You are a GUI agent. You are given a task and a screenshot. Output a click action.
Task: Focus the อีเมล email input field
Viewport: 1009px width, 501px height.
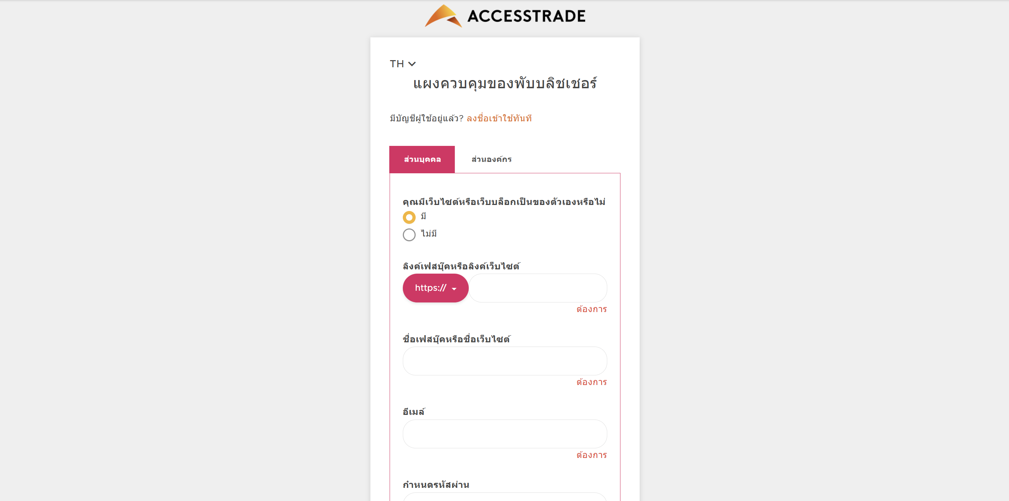click(505, 434)
